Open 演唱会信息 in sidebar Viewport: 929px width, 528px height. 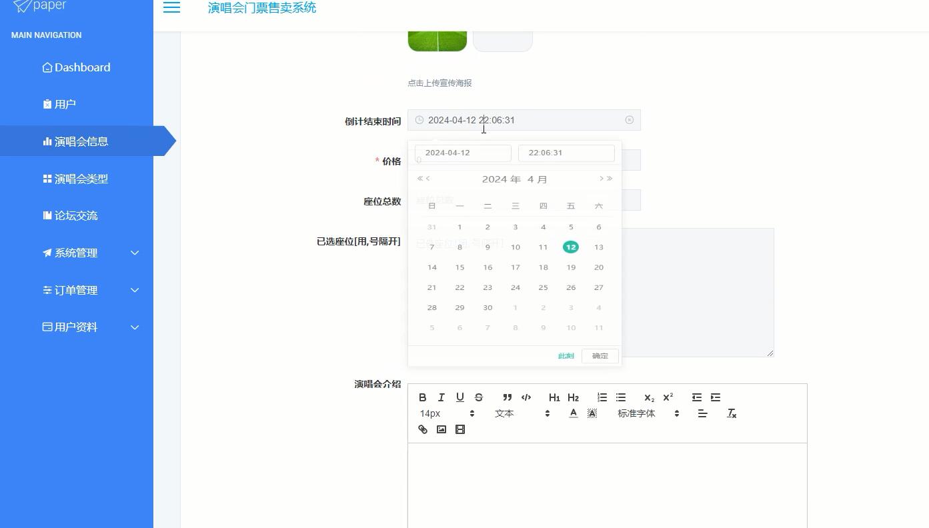point(77,141)
